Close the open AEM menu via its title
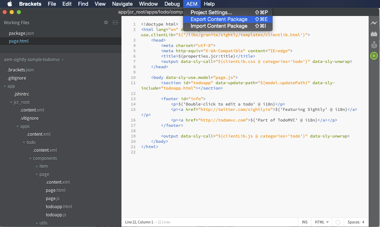 192,4
